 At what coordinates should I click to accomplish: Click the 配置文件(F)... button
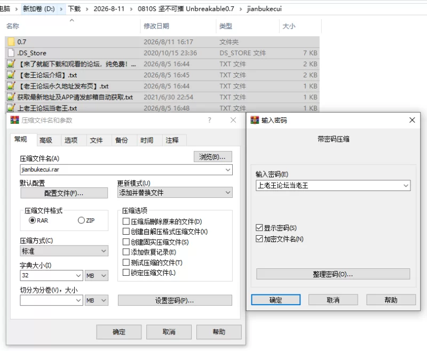[x=64, y=193]
